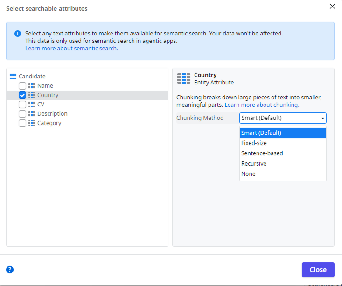The width and height of the screenshot is (342, 286).
Task: Click the Chunking Method label
Action: 200,118
